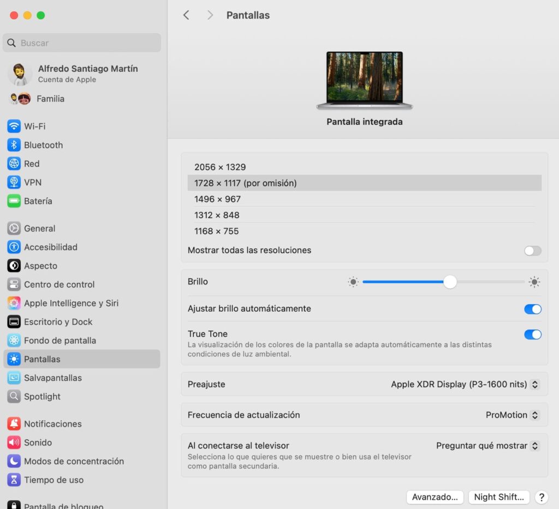The height and width of the screenshot is (509, 559).
Task: Select the Pantalla integrada laptop thumbnail
Action: pyautogui.click(x=364, y=80)
